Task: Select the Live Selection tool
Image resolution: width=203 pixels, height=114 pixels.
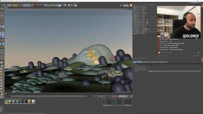Action: 9,5
